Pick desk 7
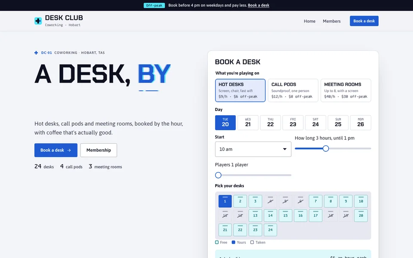The height and width of the screenshot is (258, 413). pos(315,201)
